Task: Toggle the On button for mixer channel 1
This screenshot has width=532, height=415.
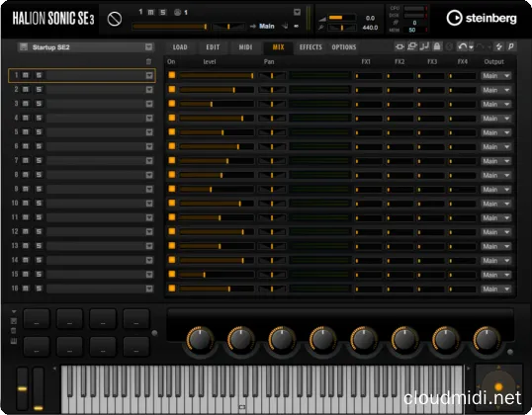Action: pos(172,75)
